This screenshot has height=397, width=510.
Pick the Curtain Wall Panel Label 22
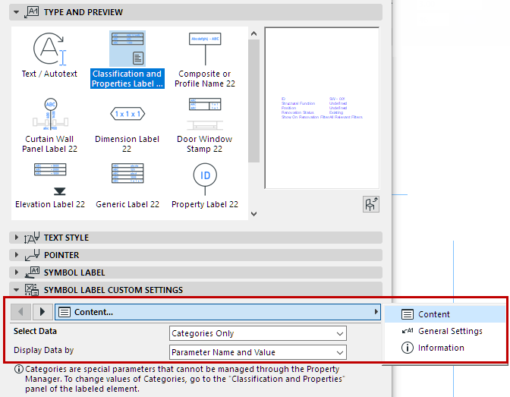50,125
